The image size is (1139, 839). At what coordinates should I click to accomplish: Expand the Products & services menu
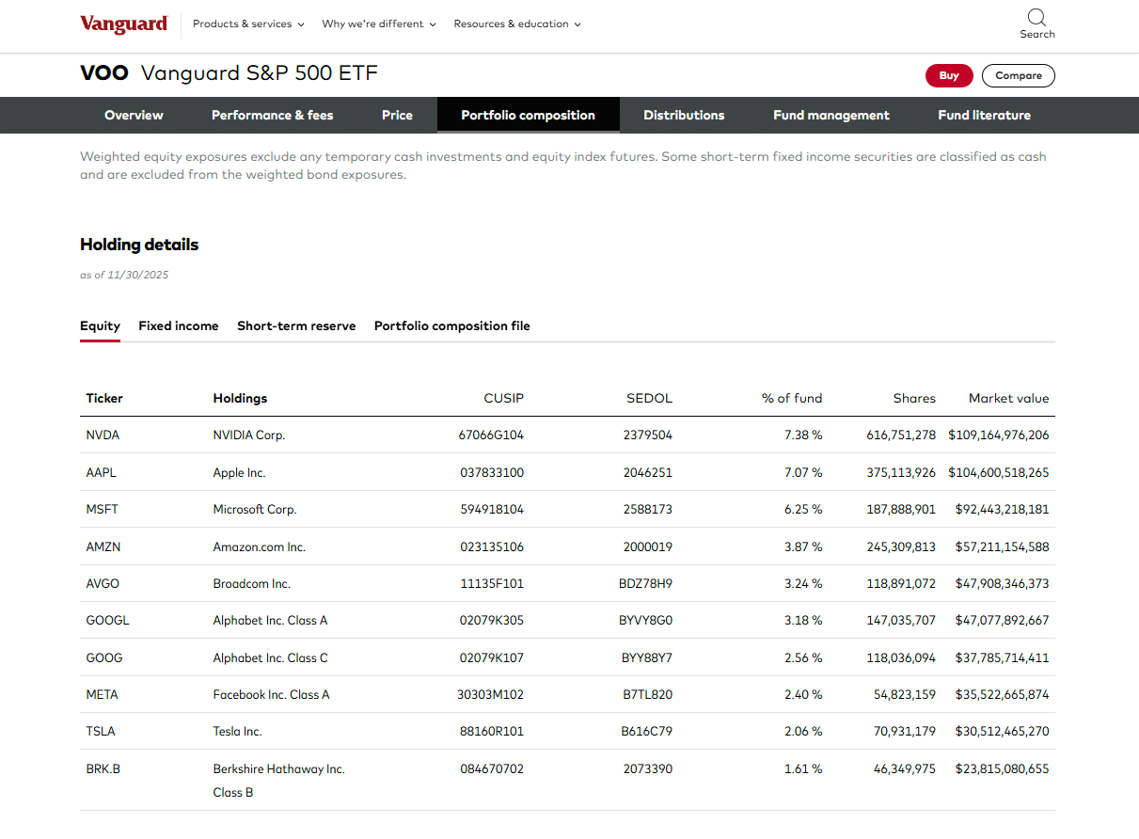click(x=248, y=24)
